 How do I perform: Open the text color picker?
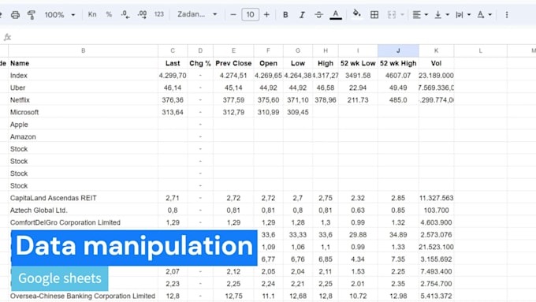coord(336,15)
